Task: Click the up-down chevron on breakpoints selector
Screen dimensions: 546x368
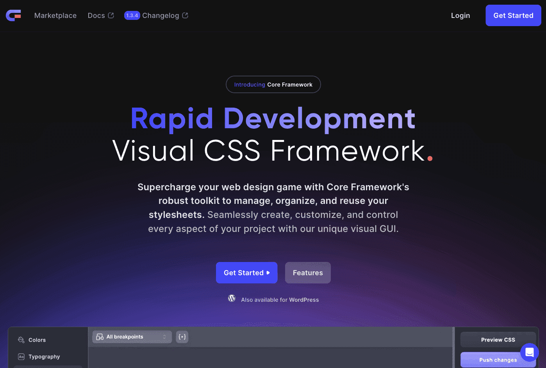Action: tap(164, 337)
